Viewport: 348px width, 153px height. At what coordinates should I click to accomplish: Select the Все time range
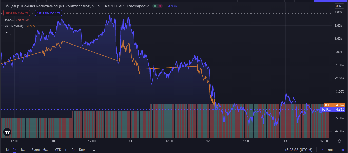[x=82, y=150]
